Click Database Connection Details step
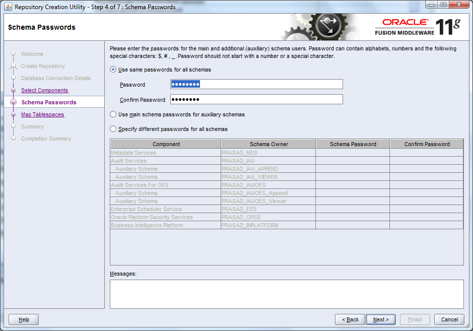The width and height of the screenshot is (473, 331). pos(56,78)
